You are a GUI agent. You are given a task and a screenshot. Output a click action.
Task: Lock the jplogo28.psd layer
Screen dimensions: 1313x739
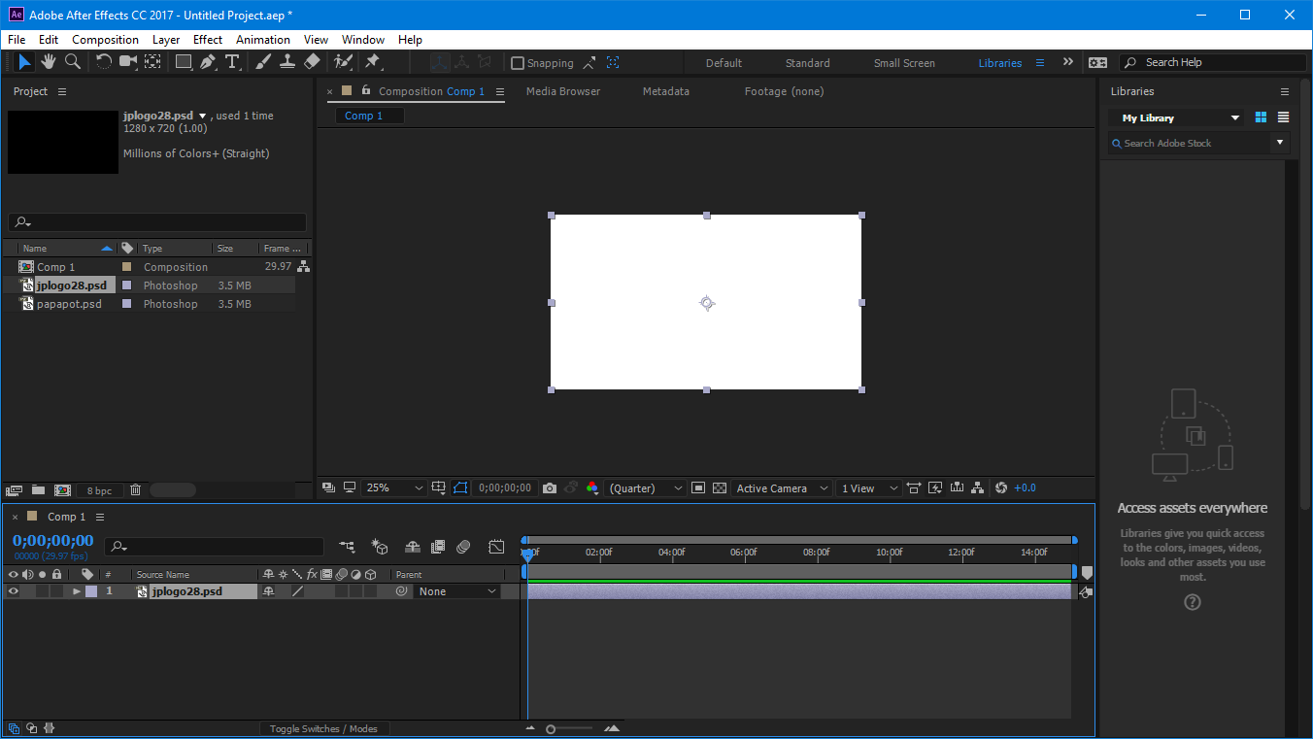pyautogui.click(x=55, y=590)
